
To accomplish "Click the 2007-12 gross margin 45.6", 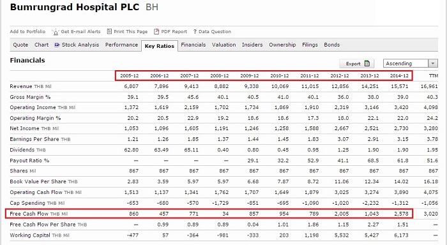I will [x=193, y=97].
